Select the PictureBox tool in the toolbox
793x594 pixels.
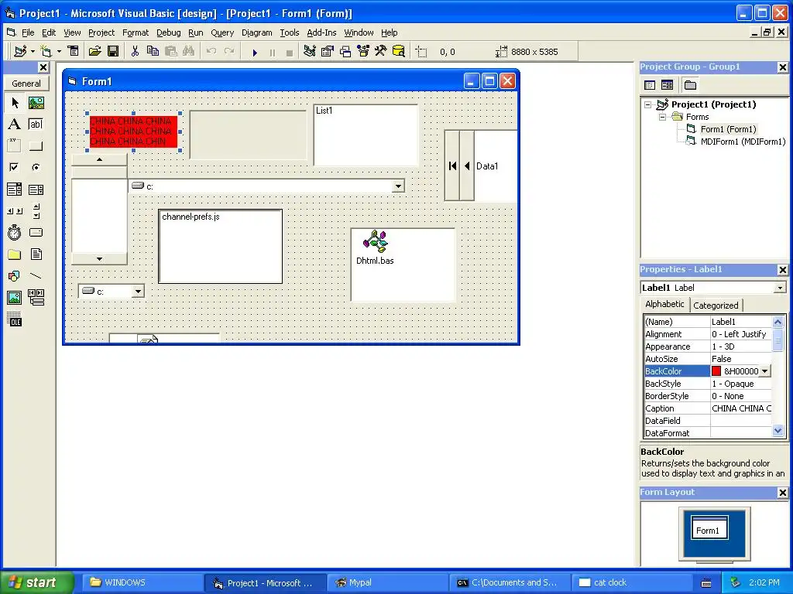click(36, 103)
